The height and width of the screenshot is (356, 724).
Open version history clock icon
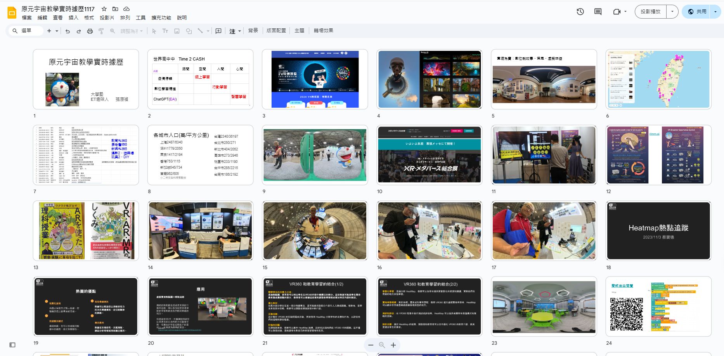580,12
